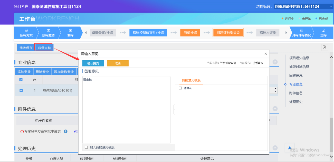The width and height of the screenshot is (334, 162).
Task: Open the 定标 stage
Action: click(x=323, y=33)
